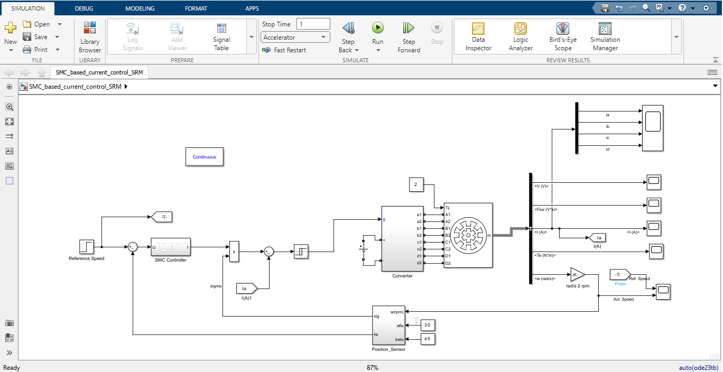Viewport: 723px width, 372px height.
Task: Select the Zoom tool in the left palette
Action: (10, 107)
